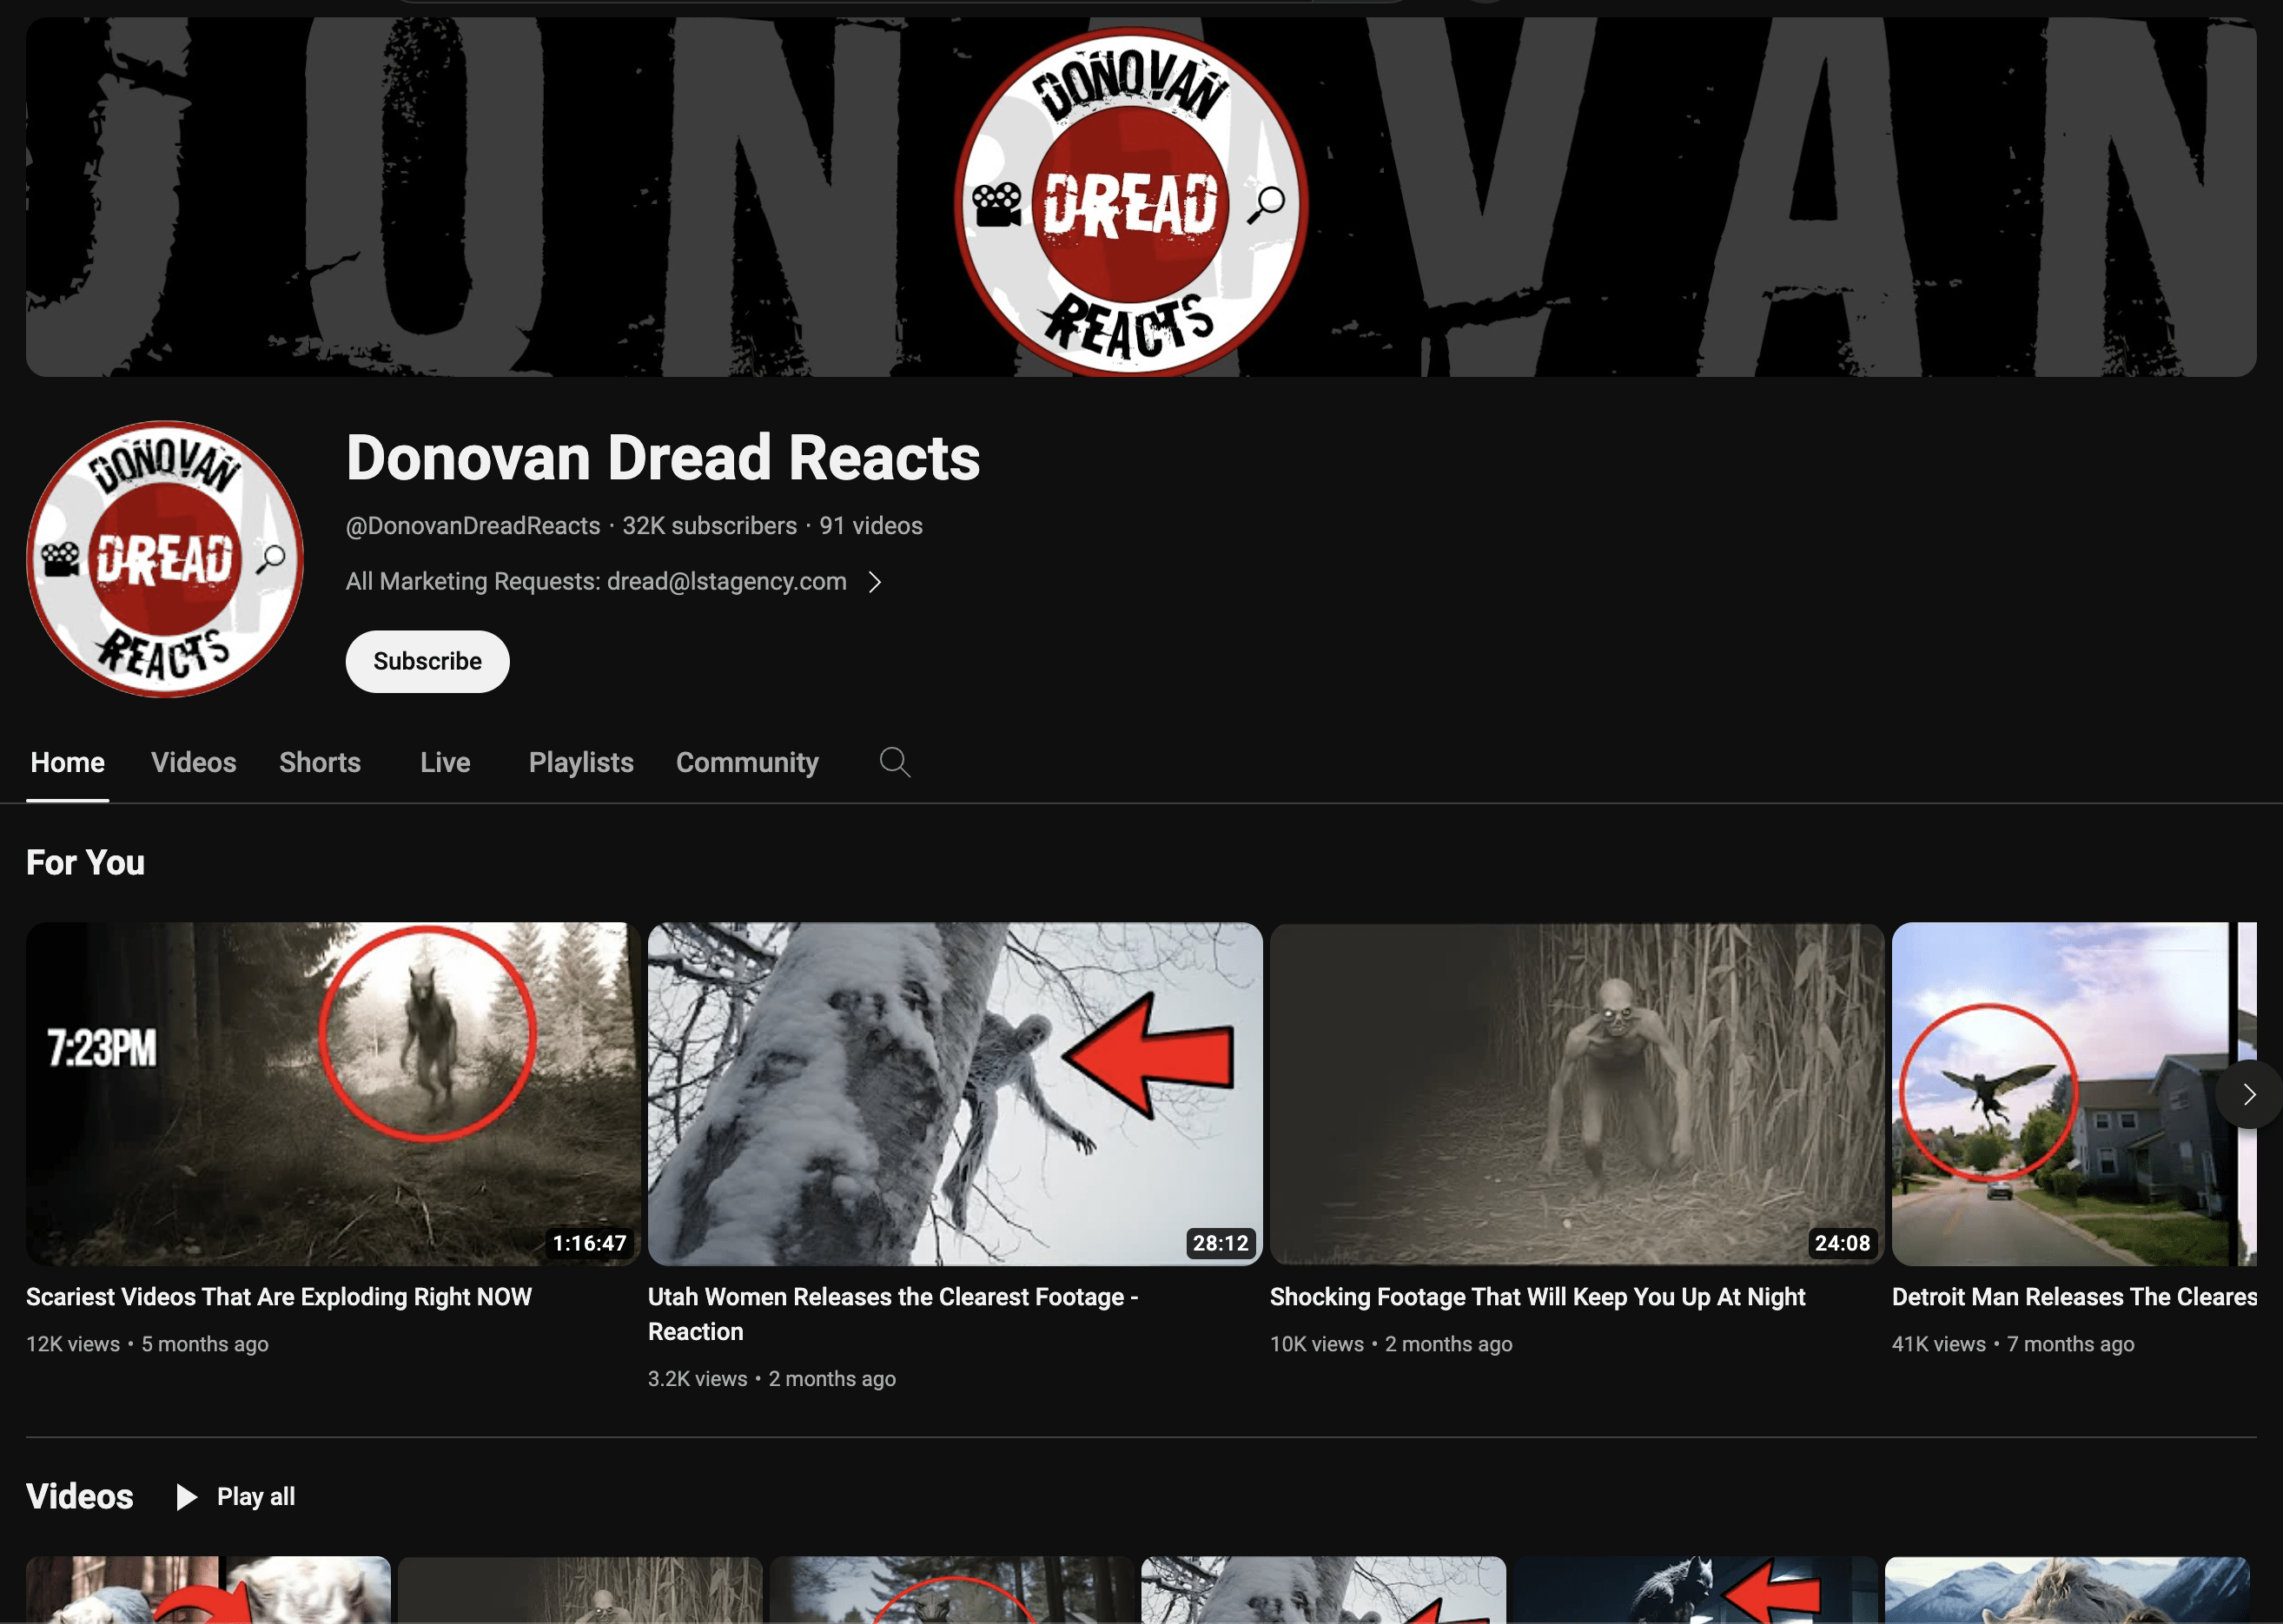Click '12K views • 5 months ago' text

(147, 1344)
